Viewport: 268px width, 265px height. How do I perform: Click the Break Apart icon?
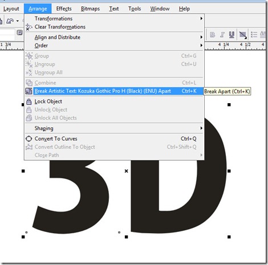(x=29, y=91)
